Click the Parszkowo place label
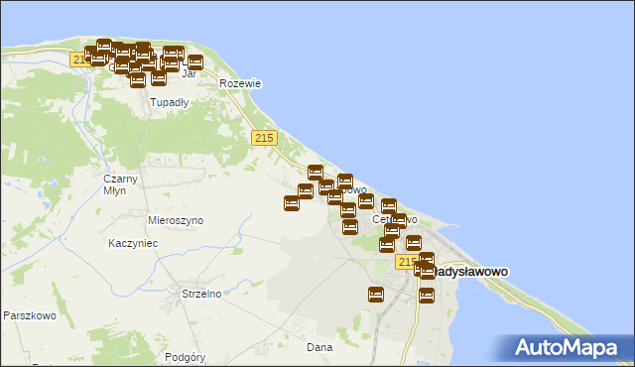This screenshot has width=635, height=367. [30, 315]
